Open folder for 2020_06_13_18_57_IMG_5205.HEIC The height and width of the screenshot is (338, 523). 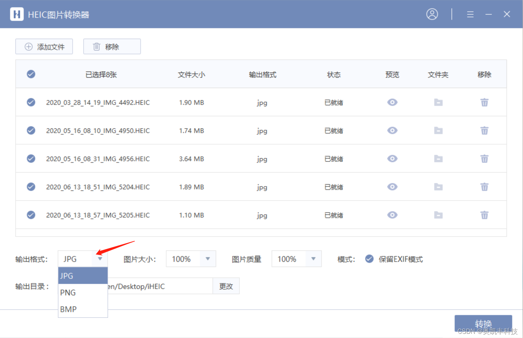438,215
